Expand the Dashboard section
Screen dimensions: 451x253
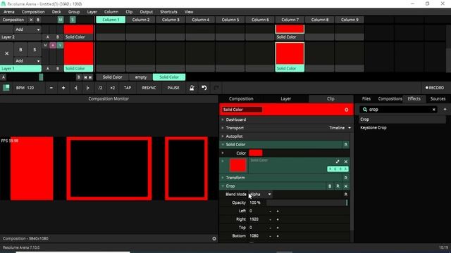click(223, 119)
